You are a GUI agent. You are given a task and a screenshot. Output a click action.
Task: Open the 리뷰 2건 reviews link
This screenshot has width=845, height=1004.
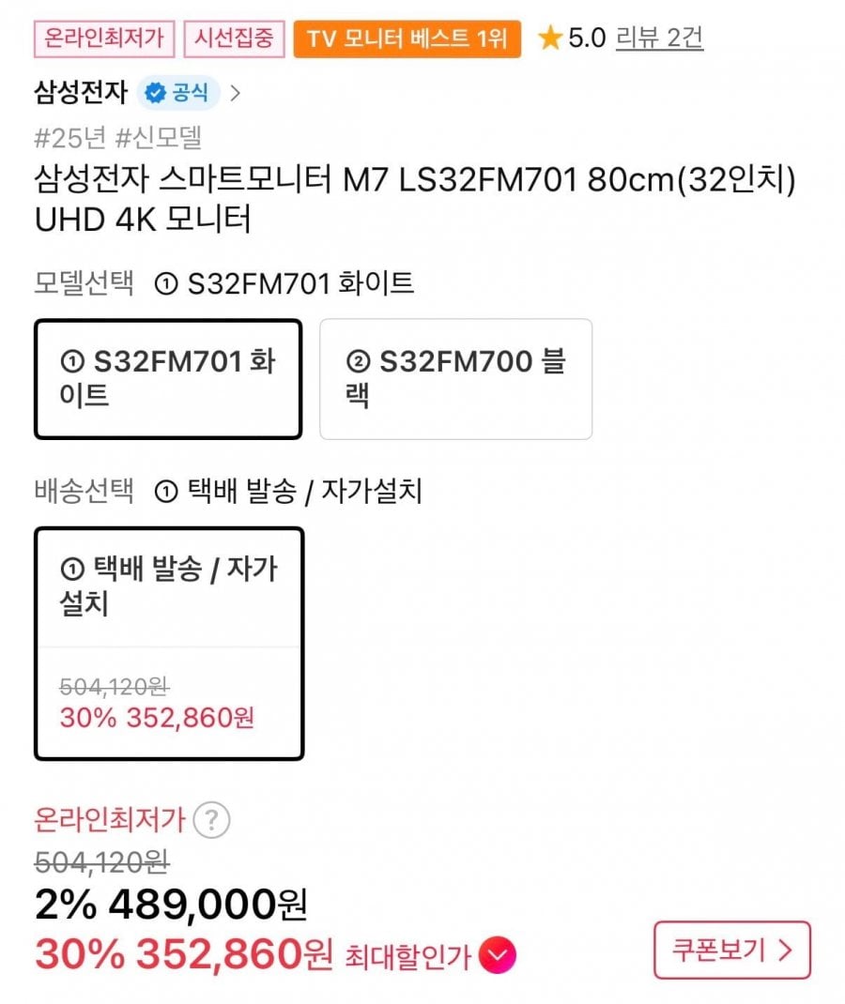click(659, 38)
